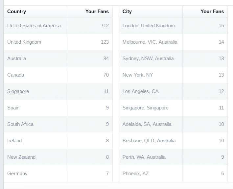
Task: Click London, United Kingdom city entry
Action: 149,26
